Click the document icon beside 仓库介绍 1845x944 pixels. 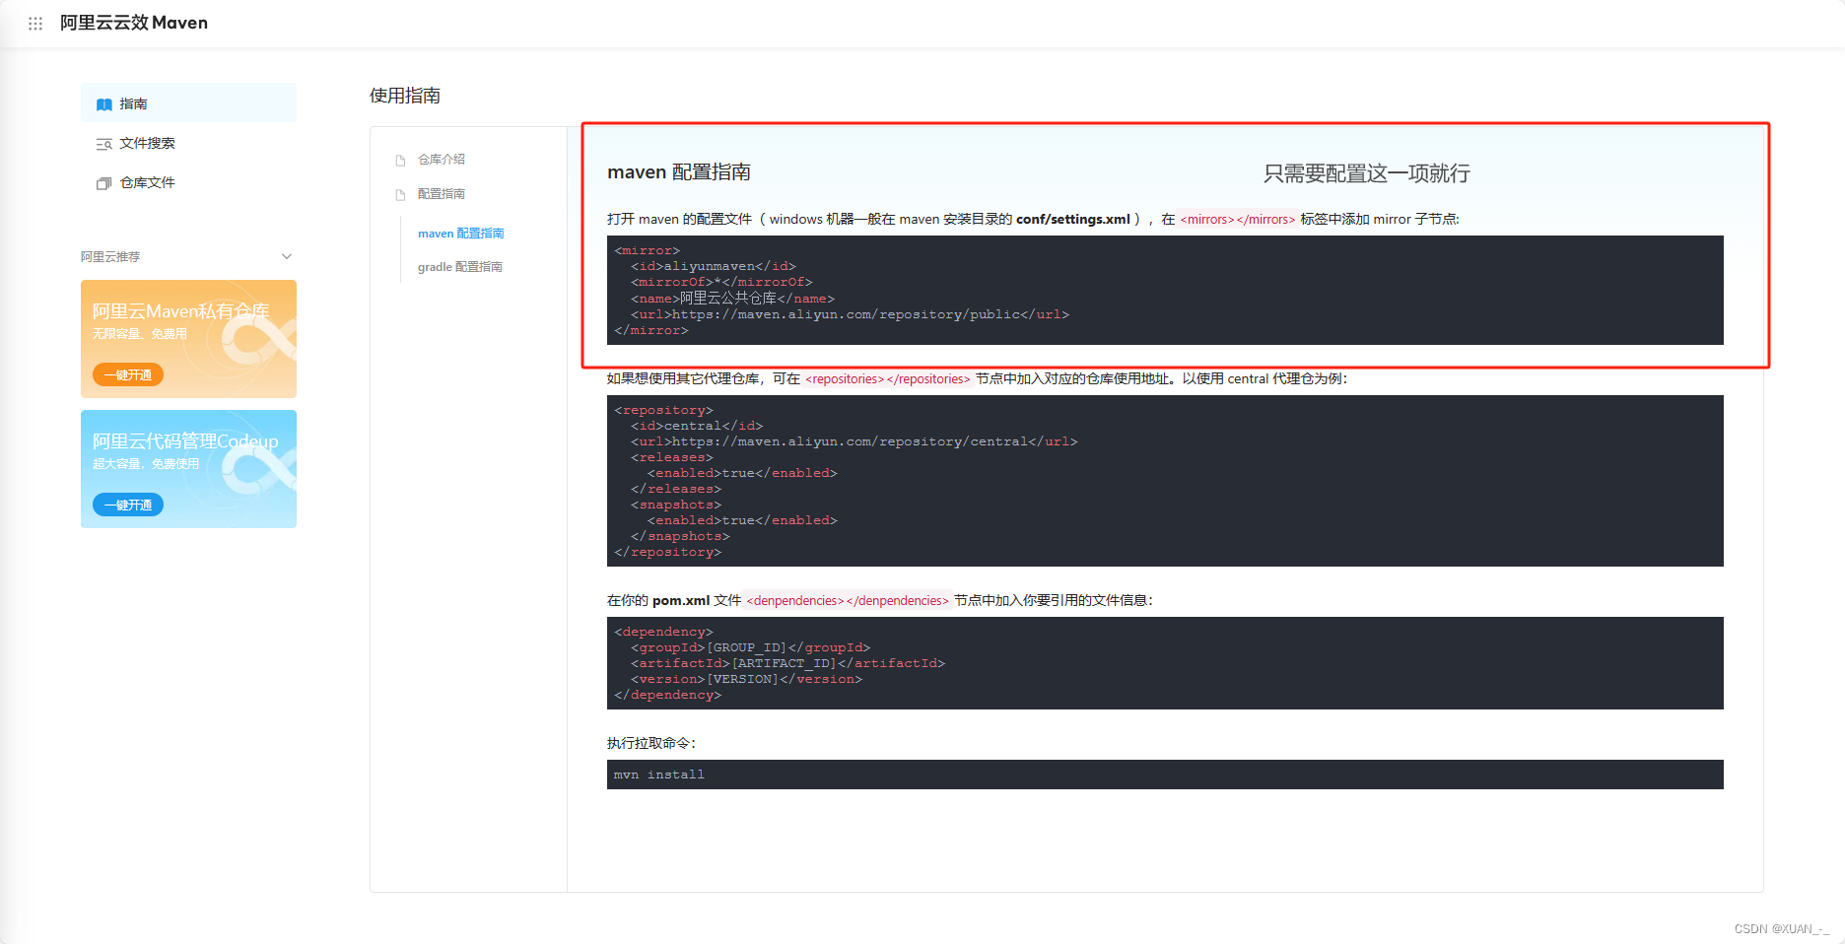pyautogui.click(x=400, y=159)
